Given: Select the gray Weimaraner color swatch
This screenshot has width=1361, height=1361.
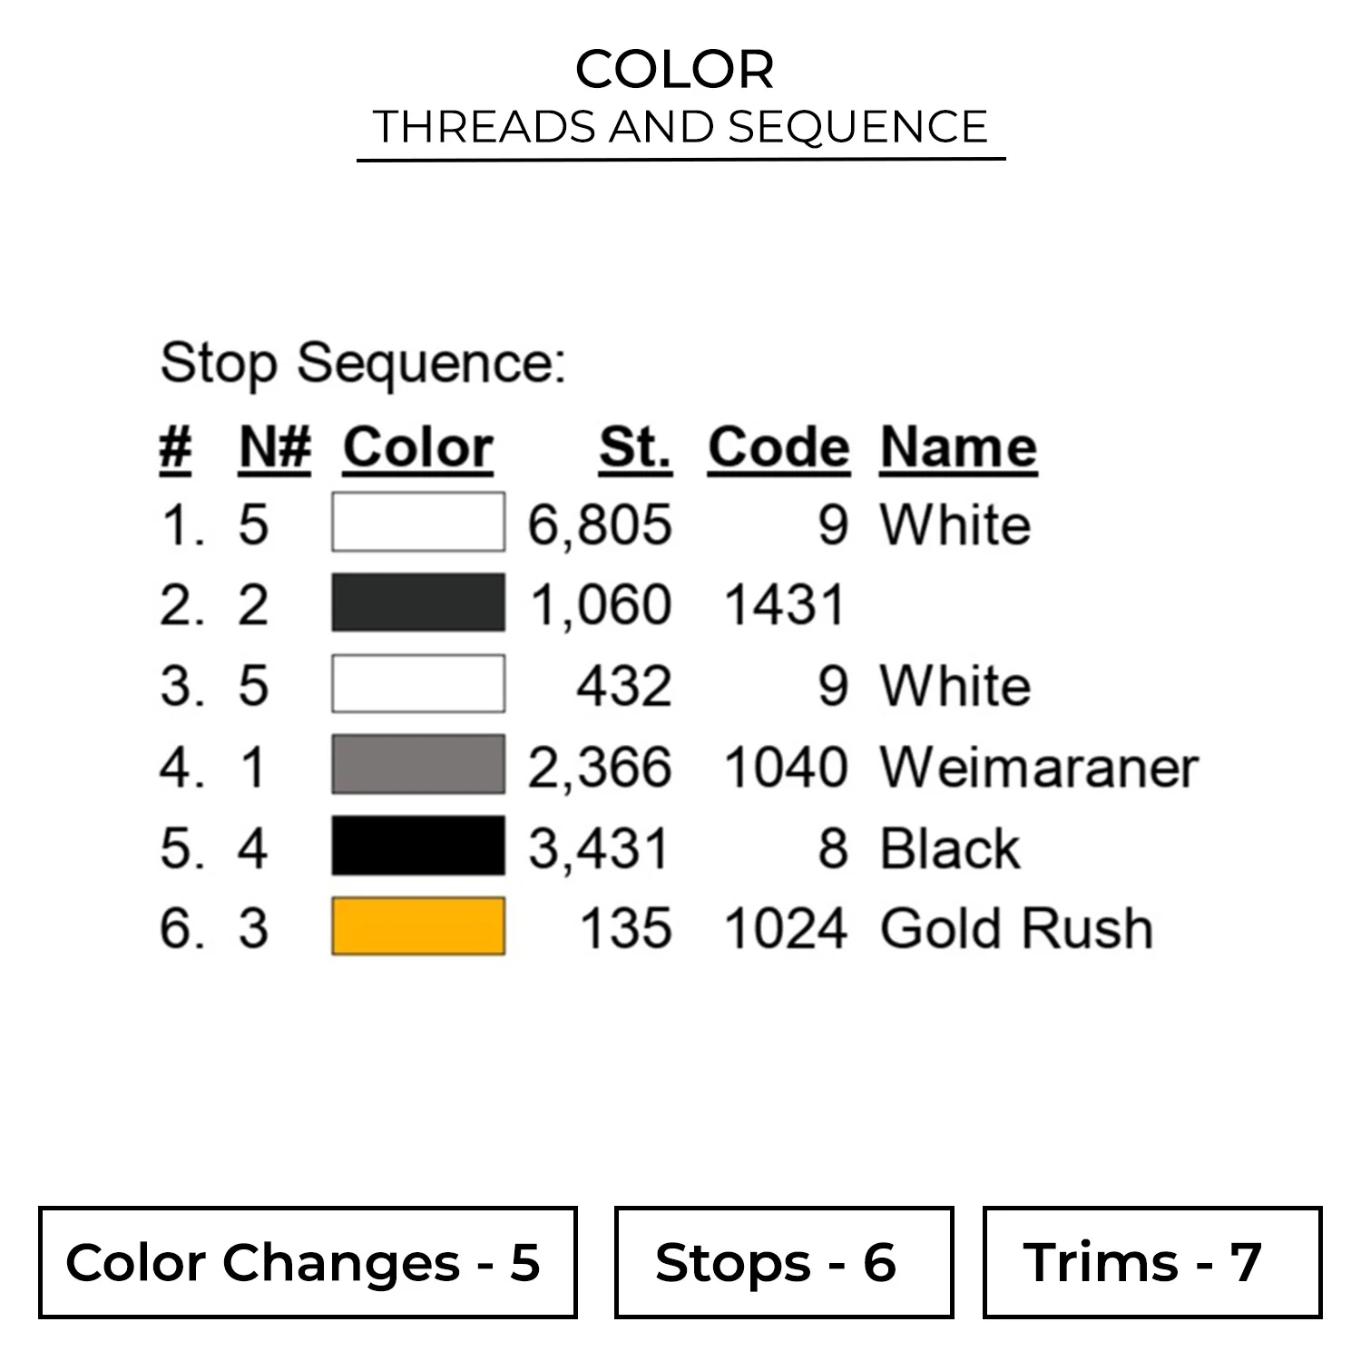Looking at the screenshot, I should click(x=417, y=765).
